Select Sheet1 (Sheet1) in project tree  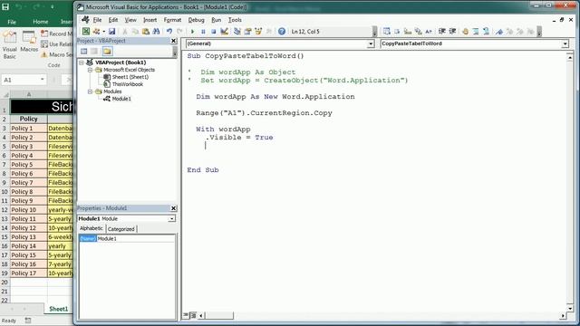point(130,77)
